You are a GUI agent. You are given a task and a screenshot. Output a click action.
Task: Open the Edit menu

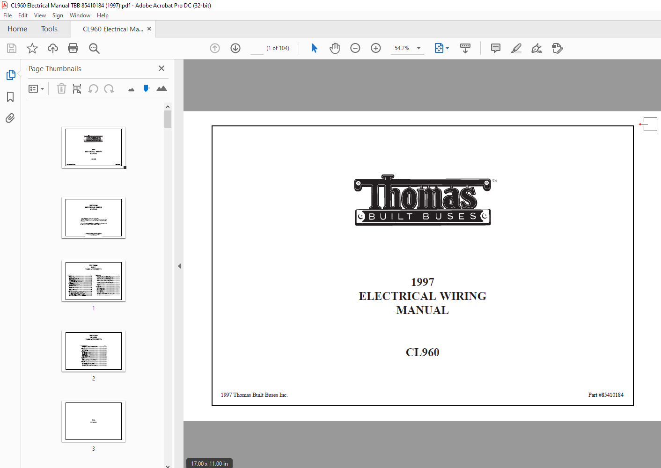(23, 15)
